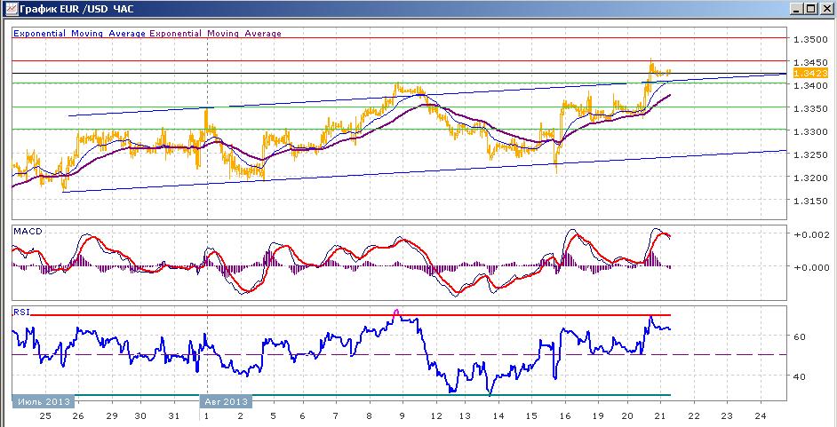This screenshot has width=837, height=427.
Task: Click date label 12 on time axis
Action: [x=435, y=415]
